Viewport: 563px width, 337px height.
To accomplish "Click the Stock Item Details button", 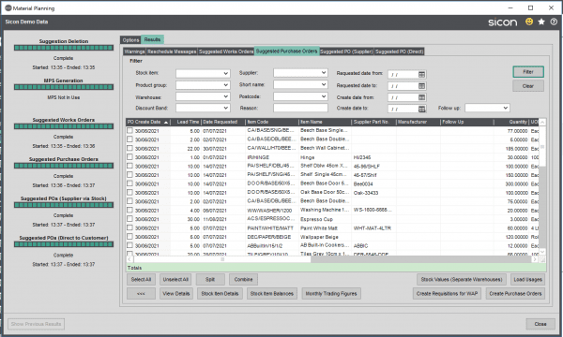I will coord(220,294).
